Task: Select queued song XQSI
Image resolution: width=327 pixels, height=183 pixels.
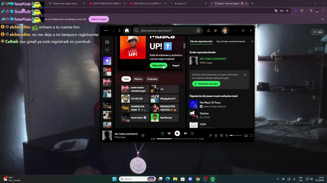Action: pyautogui.click(x=220, y=125)
